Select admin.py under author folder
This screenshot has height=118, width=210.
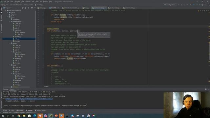pyautogui.click(x=17, y=48)
